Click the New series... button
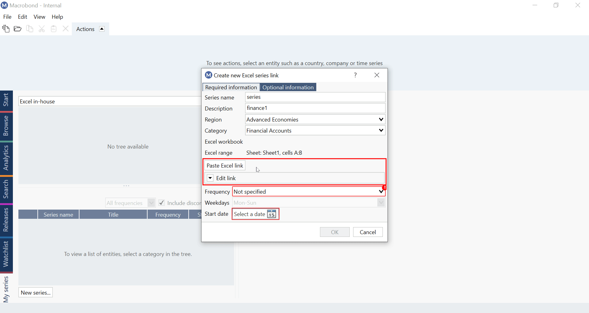Viewport: 589px width, 313px height. point(36,292)
